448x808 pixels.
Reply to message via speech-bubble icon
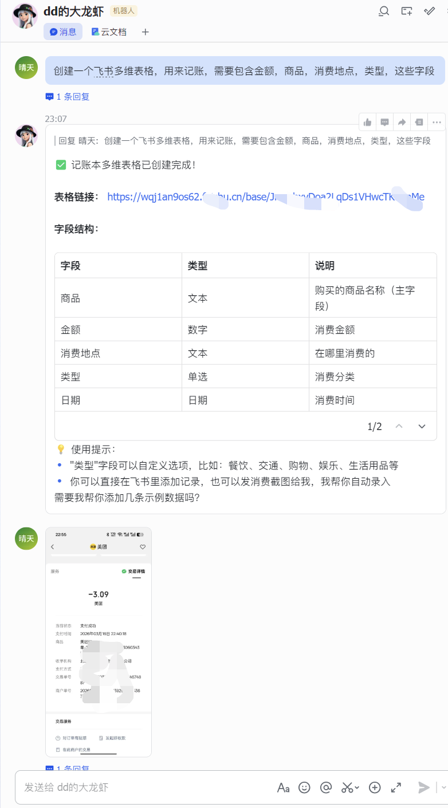click(385, 122)
